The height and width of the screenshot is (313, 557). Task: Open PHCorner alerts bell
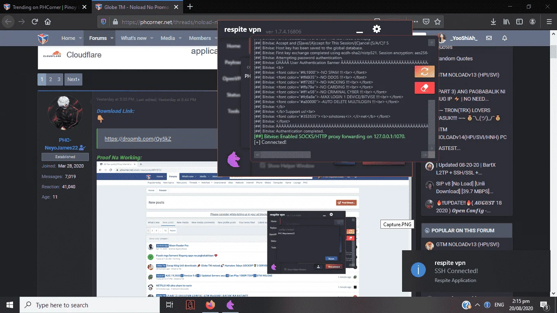tap(504, 38)
